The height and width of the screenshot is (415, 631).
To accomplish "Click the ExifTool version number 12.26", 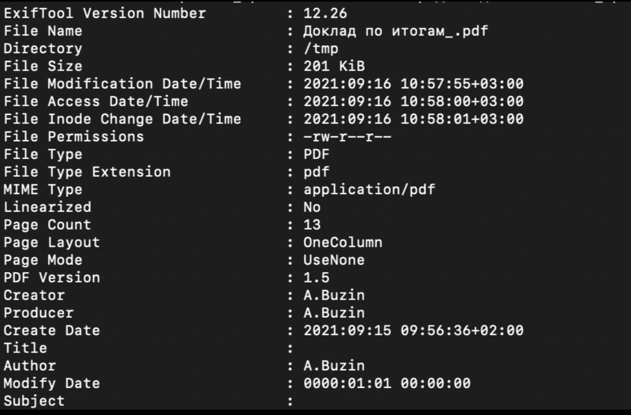I will pos(325,13).
